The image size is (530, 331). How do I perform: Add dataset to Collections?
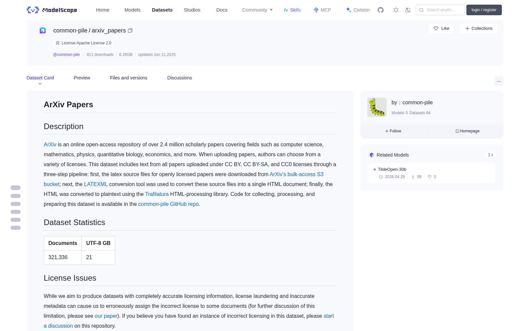click(478, 28)
